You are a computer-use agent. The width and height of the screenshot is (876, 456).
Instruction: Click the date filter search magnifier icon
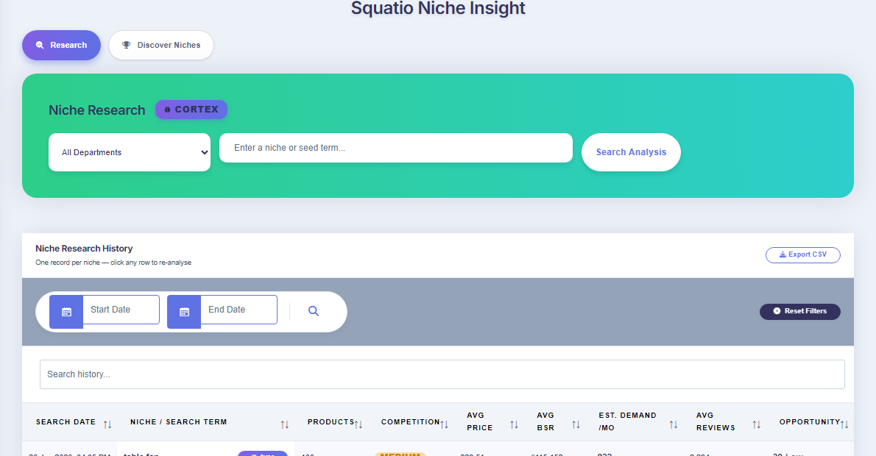tap(314, 311)
